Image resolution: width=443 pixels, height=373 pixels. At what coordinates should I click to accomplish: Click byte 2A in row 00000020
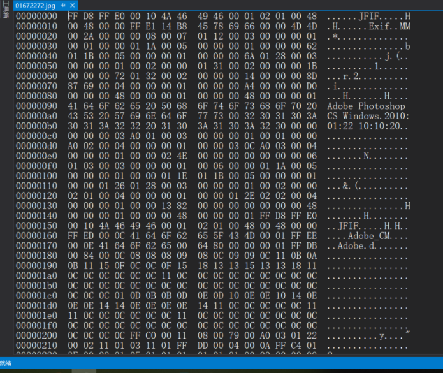tap(89, 36)
